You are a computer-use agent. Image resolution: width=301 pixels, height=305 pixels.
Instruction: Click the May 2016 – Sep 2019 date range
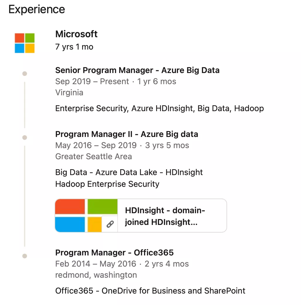[x=96, y=145]
